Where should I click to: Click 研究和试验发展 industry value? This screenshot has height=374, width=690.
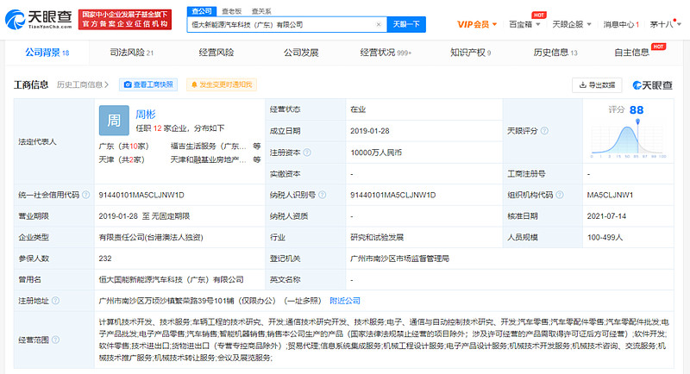click(377, 237)
